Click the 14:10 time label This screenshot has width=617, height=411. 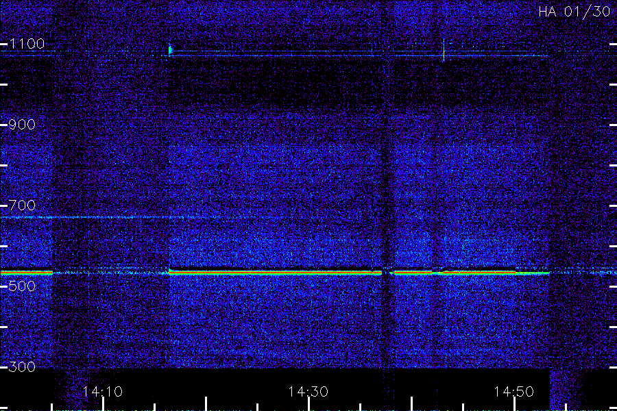click(103, 392)
